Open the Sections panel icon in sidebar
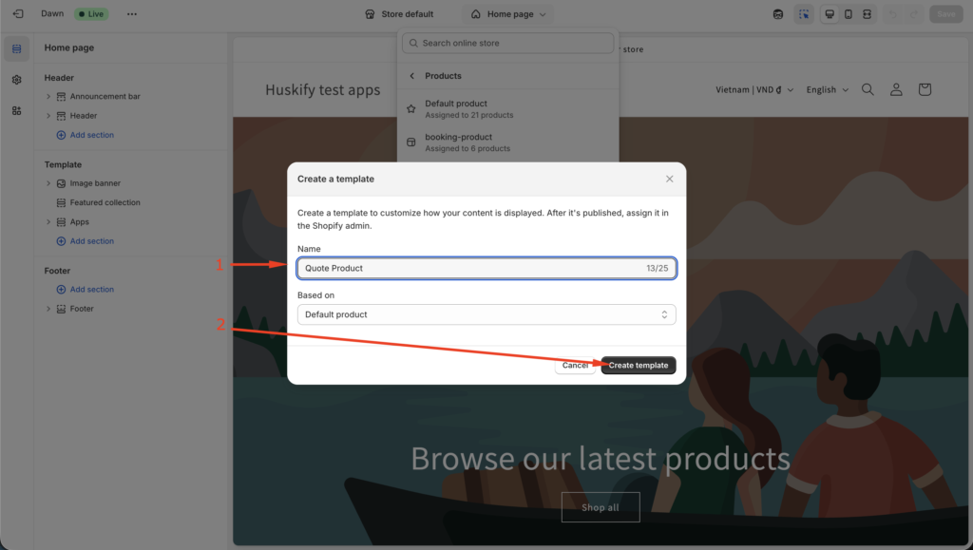Screen dimensions: 973x550 coord(16,48)
